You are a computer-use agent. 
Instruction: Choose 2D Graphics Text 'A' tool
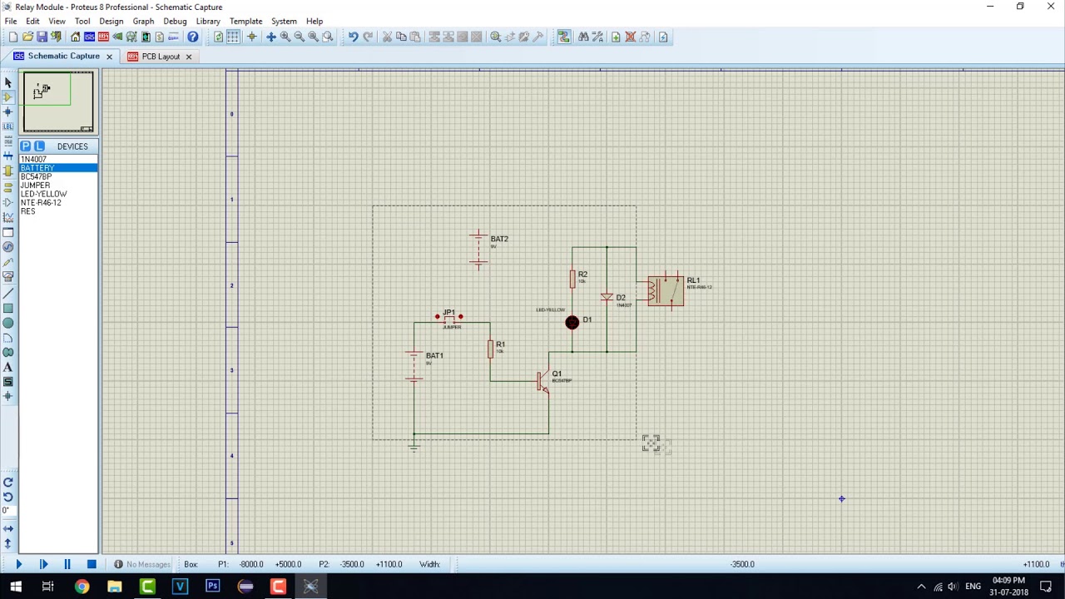click(x=8, y=367)
